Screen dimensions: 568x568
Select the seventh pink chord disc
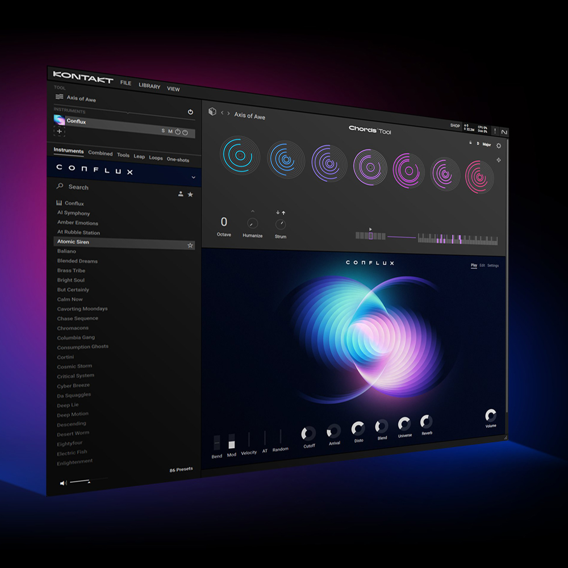pyautogui.click(x=479, y=177)
